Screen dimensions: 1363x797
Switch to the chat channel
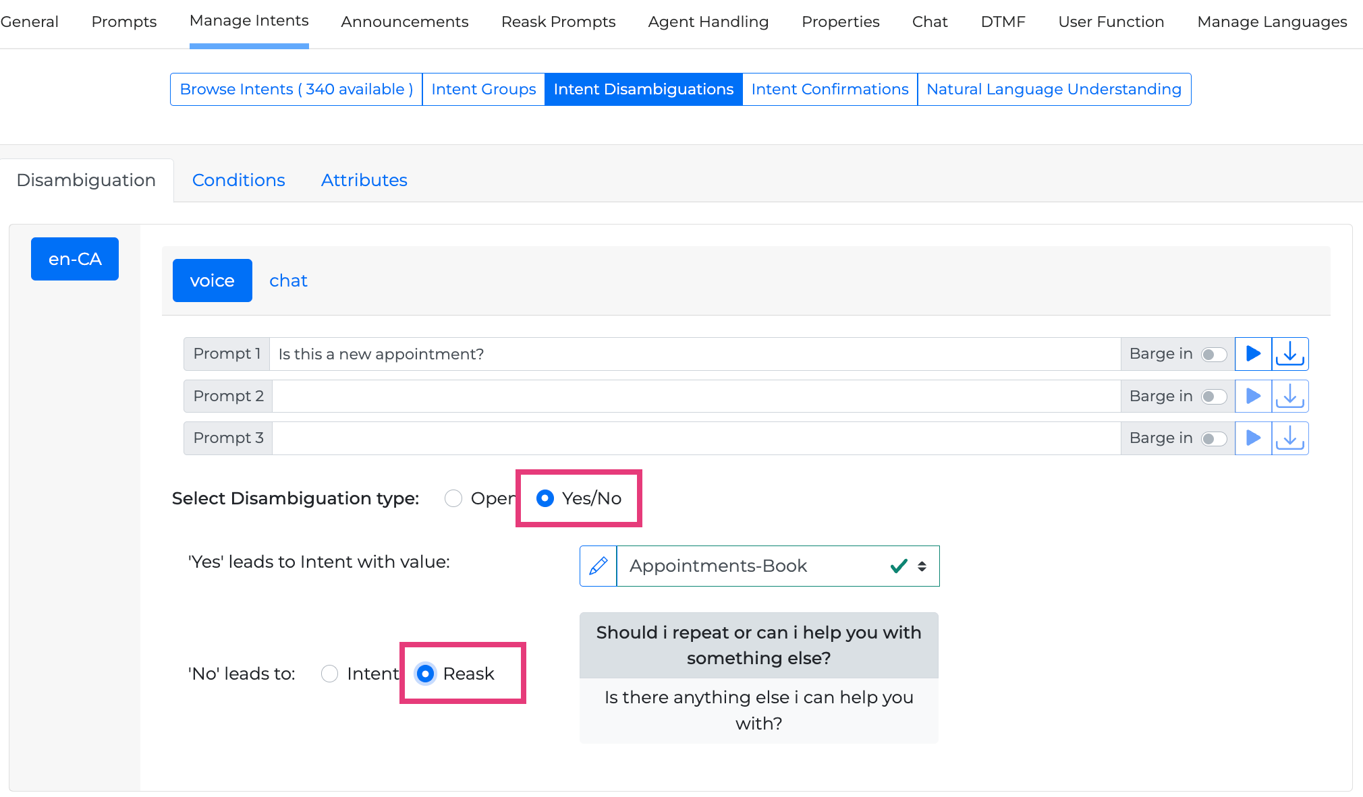[x=288, y=281]
